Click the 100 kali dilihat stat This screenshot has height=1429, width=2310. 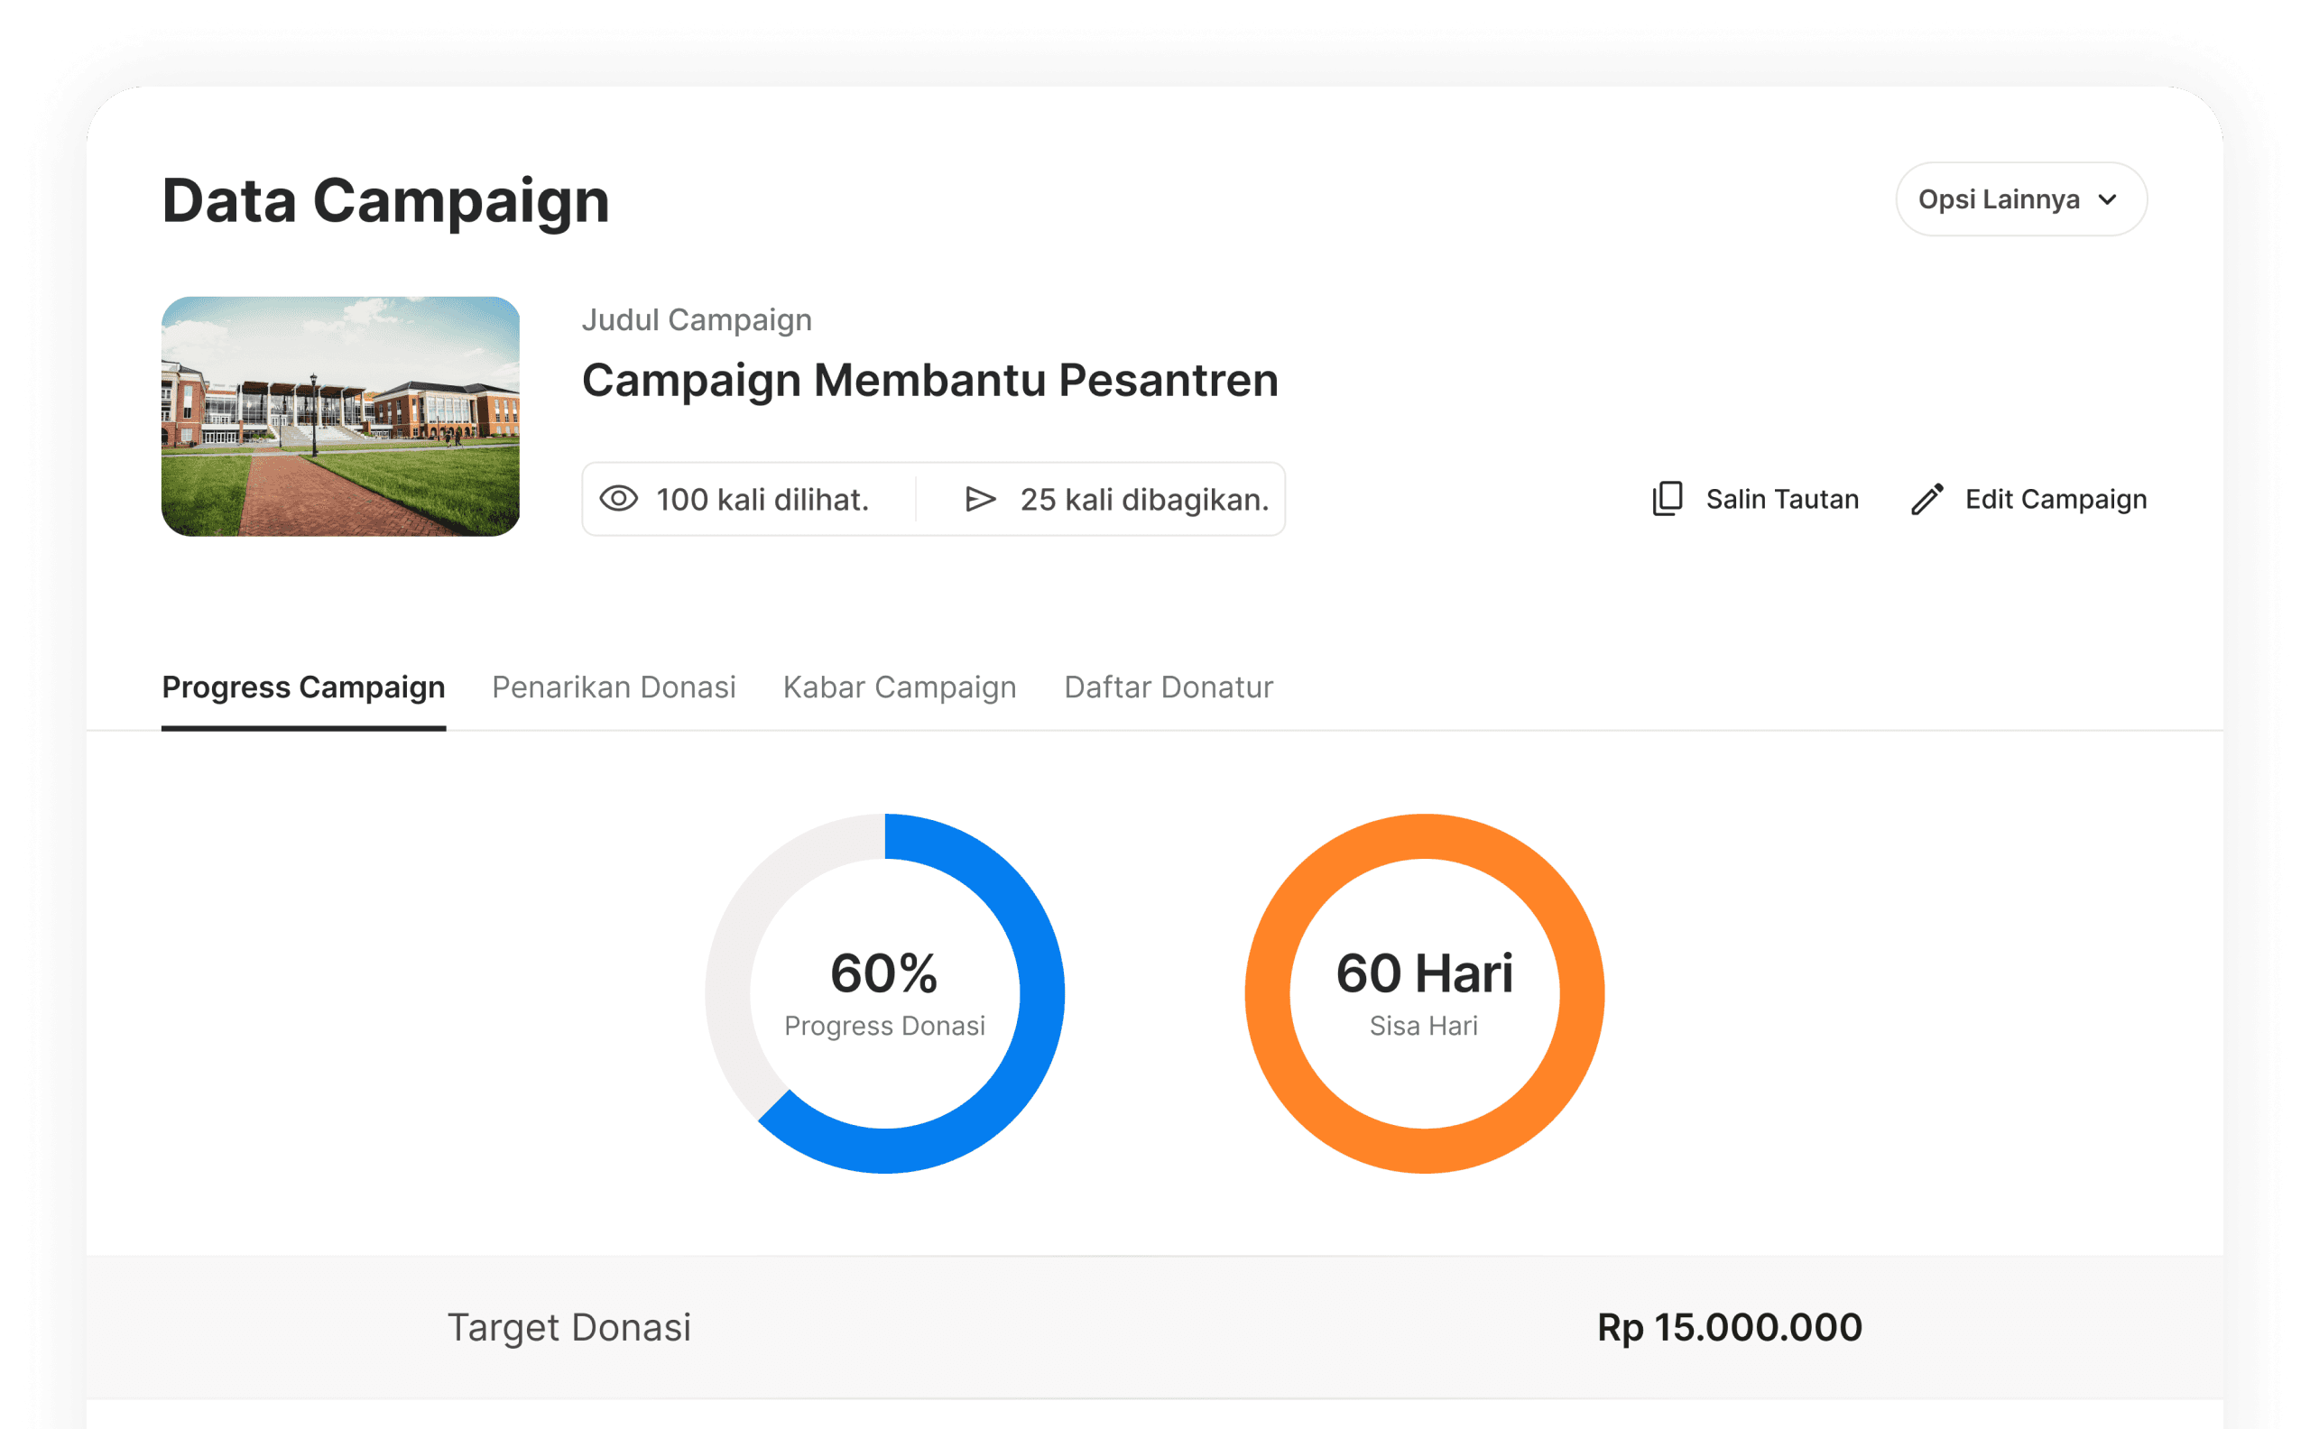(762, 499)
